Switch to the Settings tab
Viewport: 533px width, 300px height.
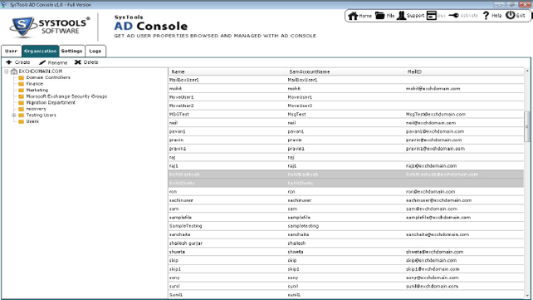[71, 51]
